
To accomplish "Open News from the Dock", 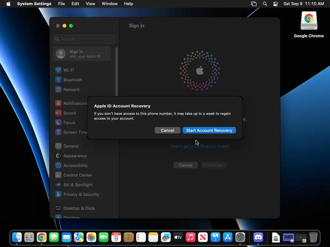I will [203, 237].
